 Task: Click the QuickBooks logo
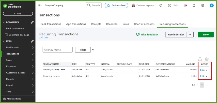tap(12, 6)
